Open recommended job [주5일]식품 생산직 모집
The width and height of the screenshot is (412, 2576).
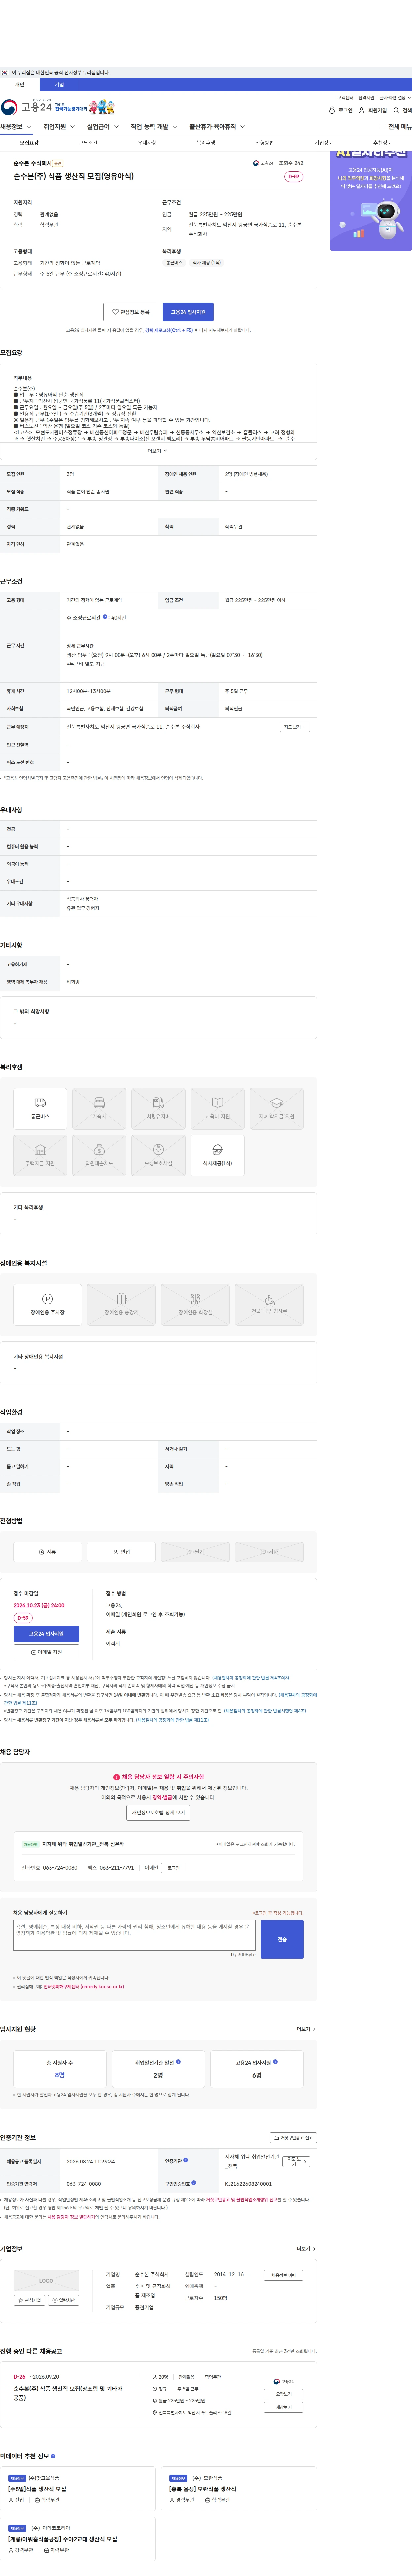(37, 2489)
